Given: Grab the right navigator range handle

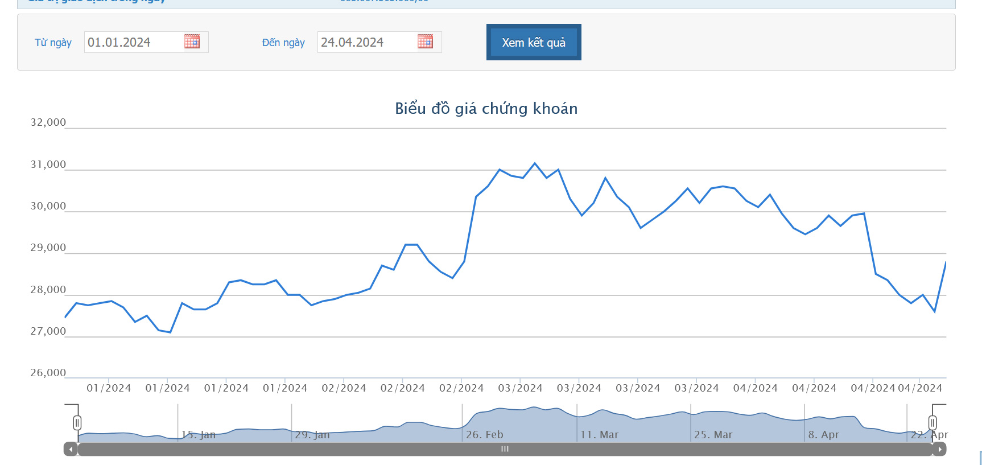Looking at the screenshot, I should pos(933,422).
